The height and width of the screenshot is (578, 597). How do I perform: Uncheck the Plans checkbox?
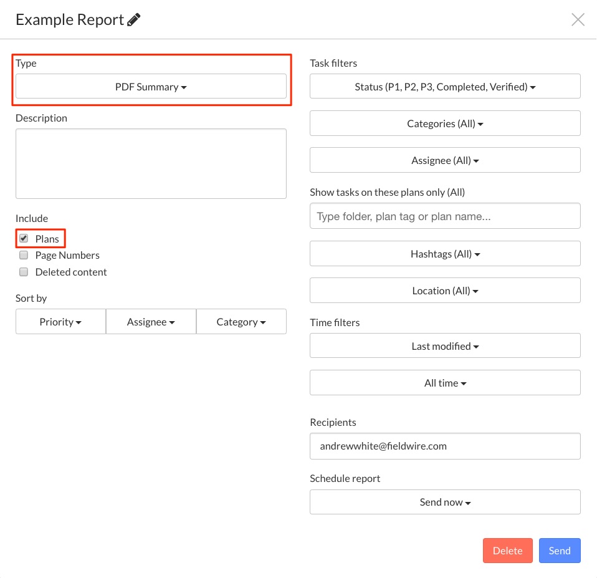24,239
